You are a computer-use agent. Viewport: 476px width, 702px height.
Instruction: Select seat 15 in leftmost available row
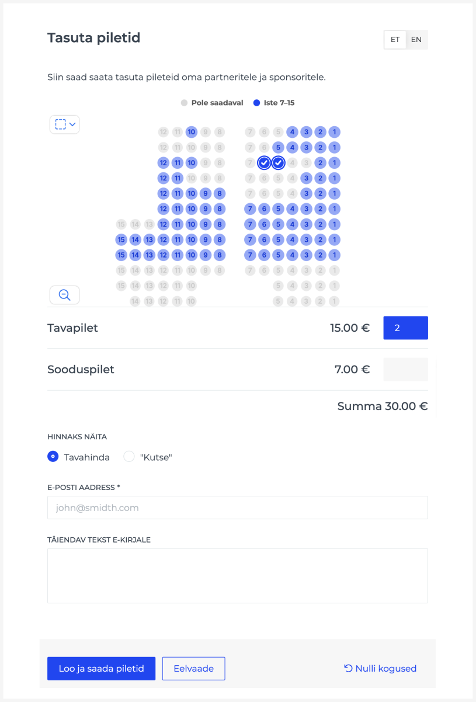[121, 239]
